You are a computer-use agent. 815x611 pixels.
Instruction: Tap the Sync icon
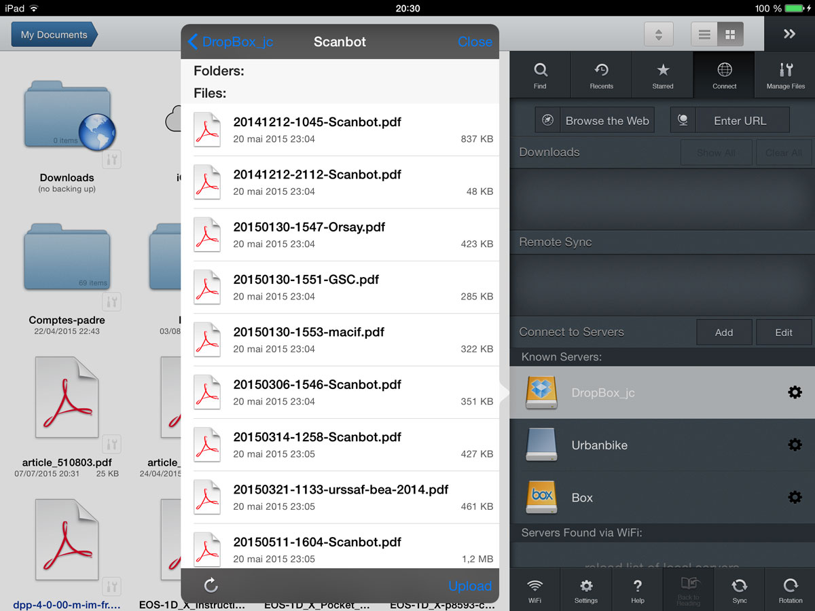[x=740, y=589]
